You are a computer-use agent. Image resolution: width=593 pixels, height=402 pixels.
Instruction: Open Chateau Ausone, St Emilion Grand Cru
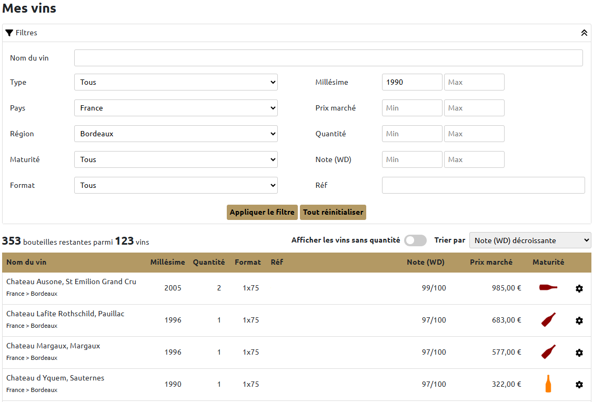(71, 282)
